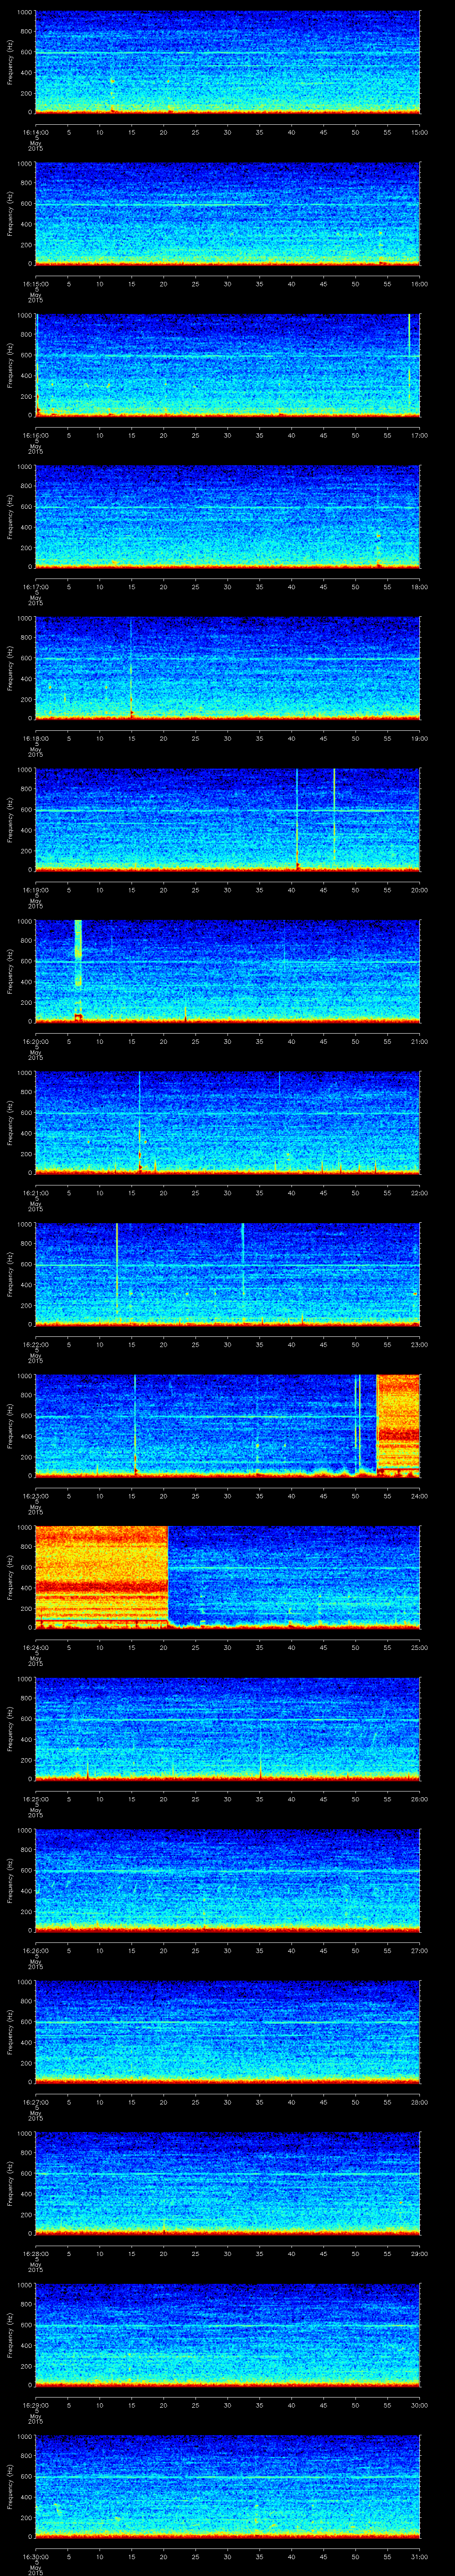Click the 16:23:00 start time label

35,1496
